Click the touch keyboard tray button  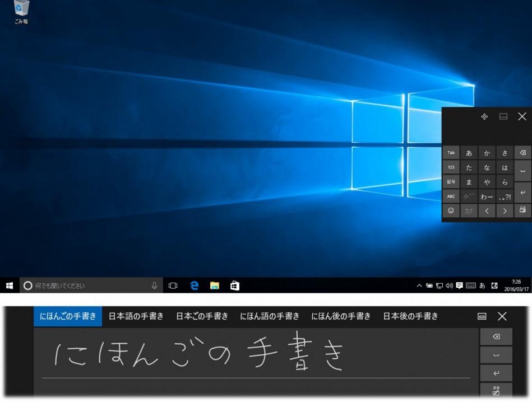pos(470,285)
